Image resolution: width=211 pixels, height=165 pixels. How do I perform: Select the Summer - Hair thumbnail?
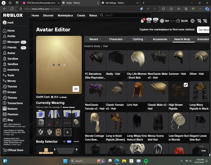point(179,60)
